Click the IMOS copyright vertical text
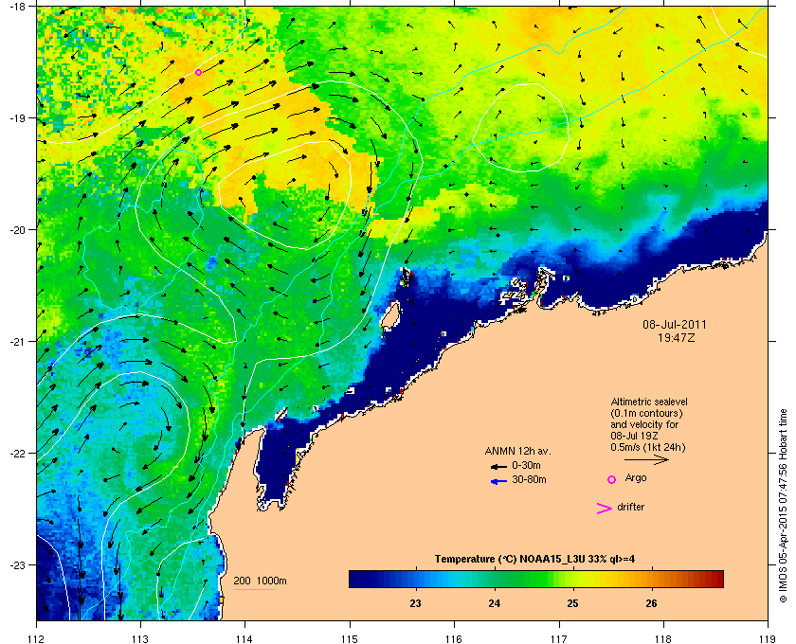796x644 pixels. [x=783, y=505]
